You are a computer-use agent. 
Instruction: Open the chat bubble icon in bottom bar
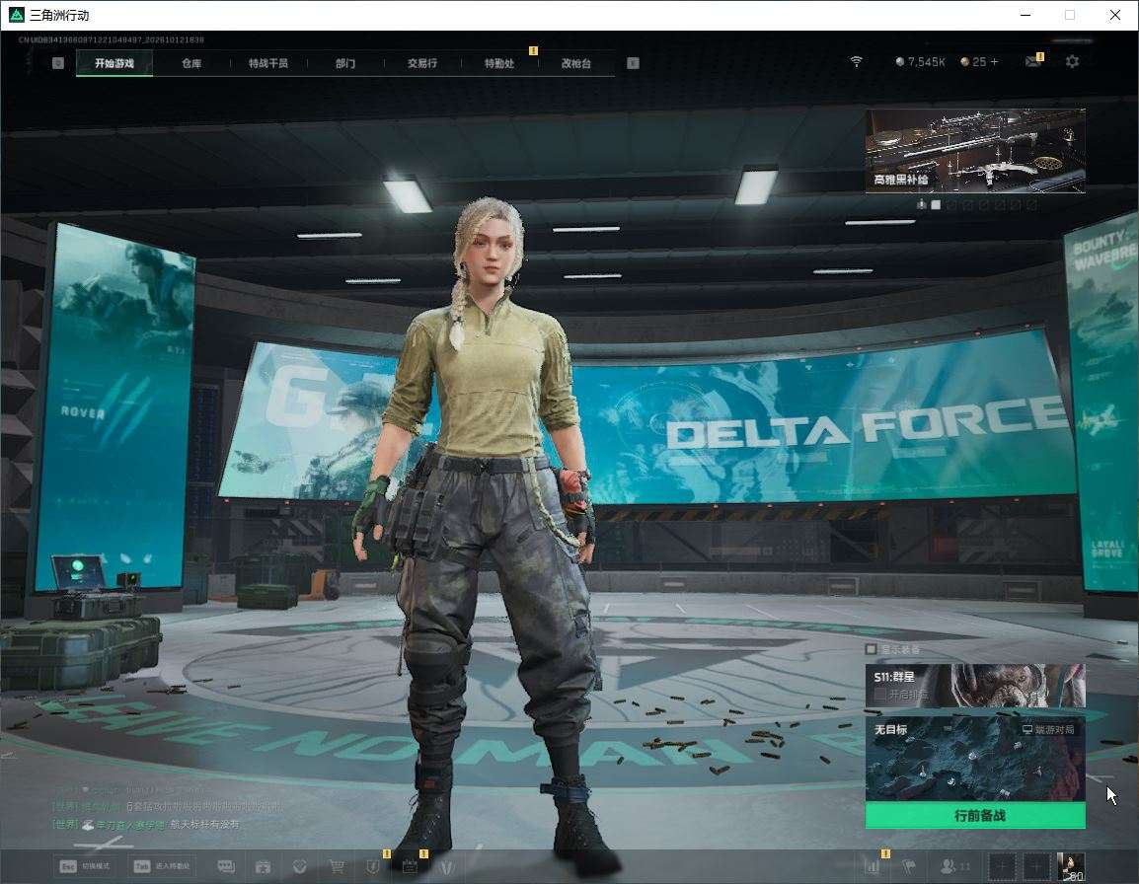[226, 866]
